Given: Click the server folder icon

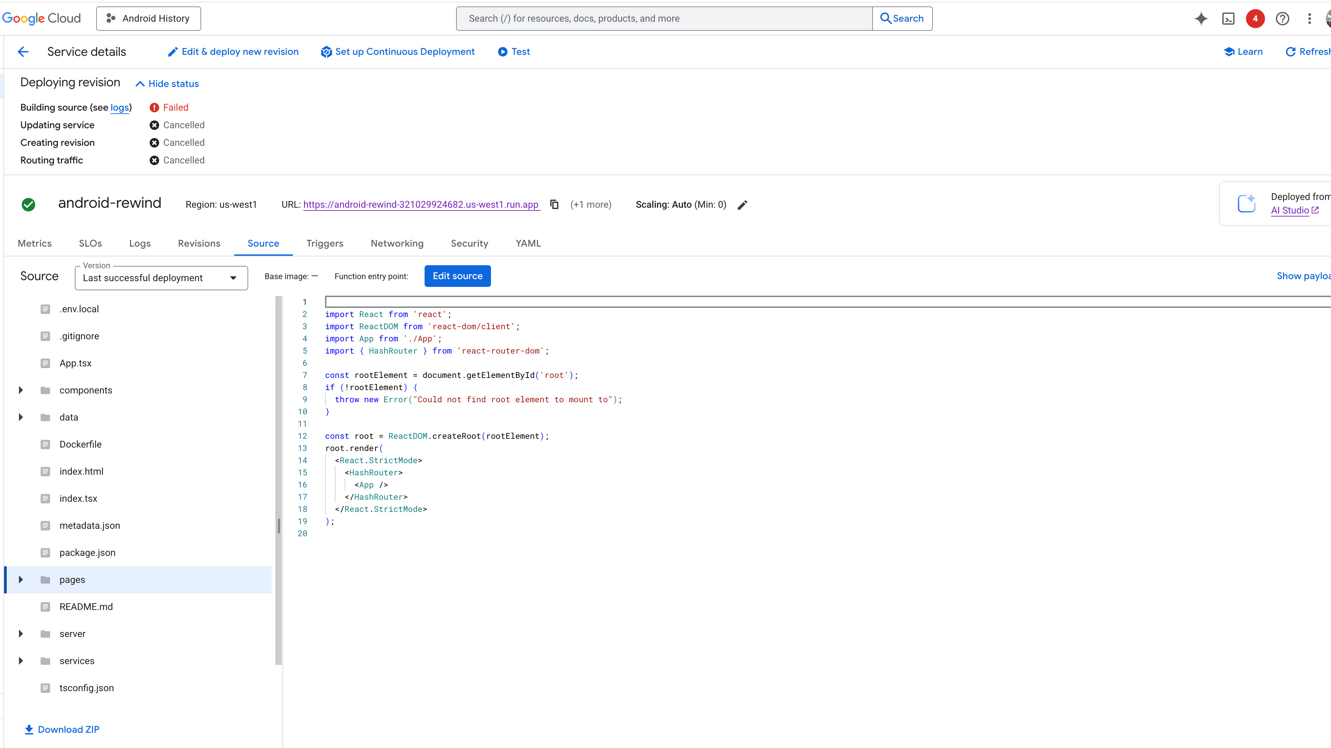Looking at the screenshot, I should click(x=45, y=634).
